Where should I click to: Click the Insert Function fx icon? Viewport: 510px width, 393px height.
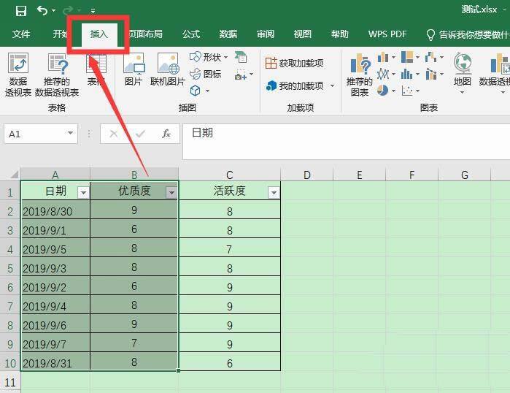coord(166,134)
